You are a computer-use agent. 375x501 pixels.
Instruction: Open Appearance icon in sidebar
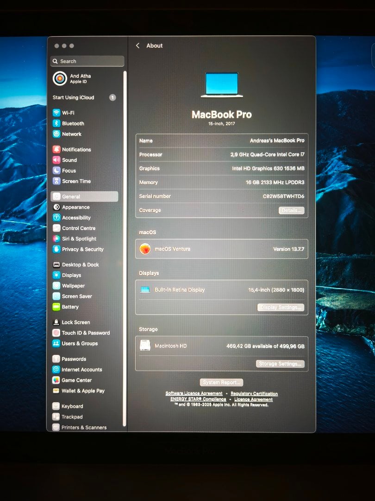[56, 207]
